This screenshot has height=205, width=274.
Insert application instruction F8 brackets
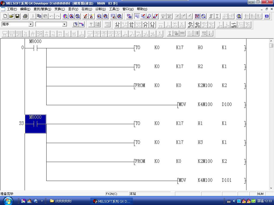[152, 25]
